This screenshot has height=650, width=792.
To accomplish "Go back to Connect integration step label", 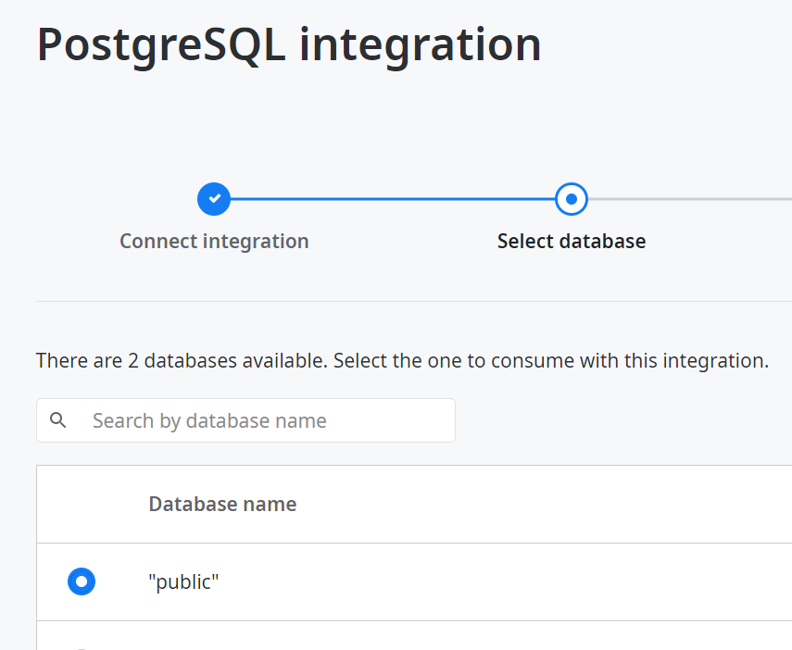I will (x=214, y=242).
